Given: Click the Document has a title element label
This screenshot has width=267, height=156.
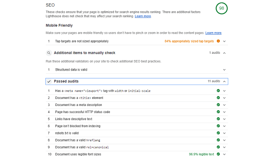Looking at the screenshot, I should click(79, 98).
